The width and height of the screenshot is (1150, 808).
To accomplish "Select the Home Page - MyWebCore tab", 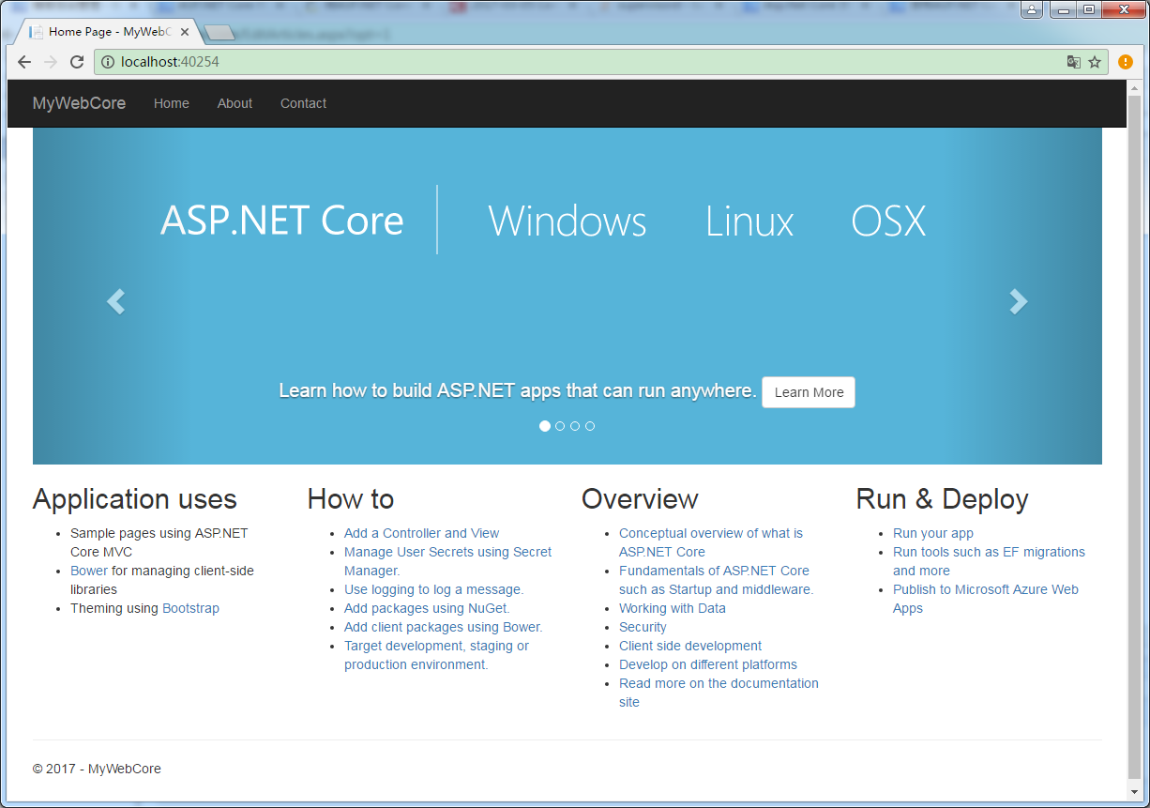I will pyautogui.click(x=108, y=32).
